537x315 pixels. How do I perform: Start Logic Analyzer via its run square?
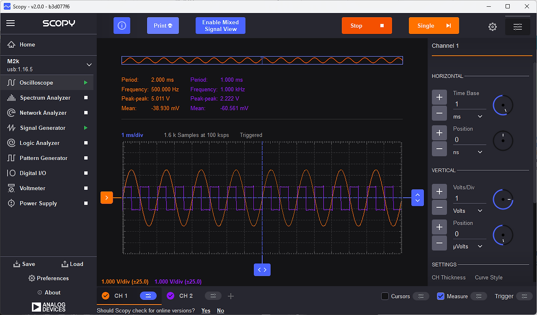pos(86,143)
